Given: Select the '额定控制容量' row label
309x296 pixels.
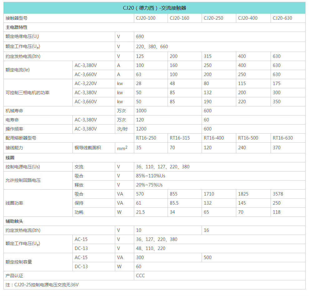Looking at the screenshot, I should click(19, 262).
